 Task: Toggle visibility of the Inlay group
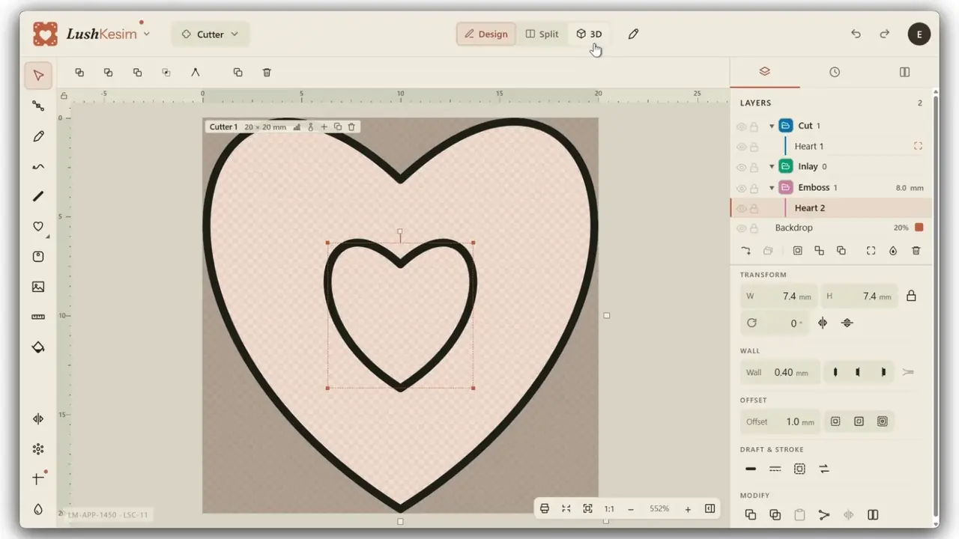[x=741, y=167]
